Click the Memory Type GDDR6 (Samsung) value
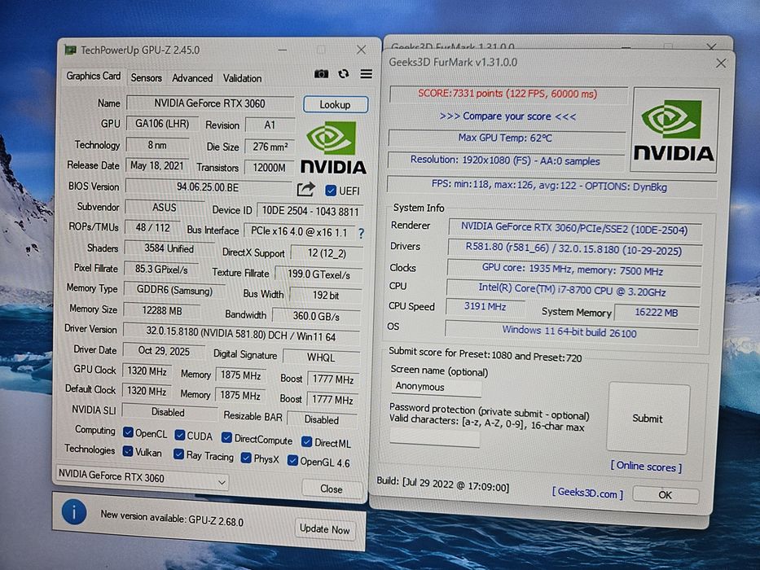The height and width of the screenshot is (570, 760). 174,291
